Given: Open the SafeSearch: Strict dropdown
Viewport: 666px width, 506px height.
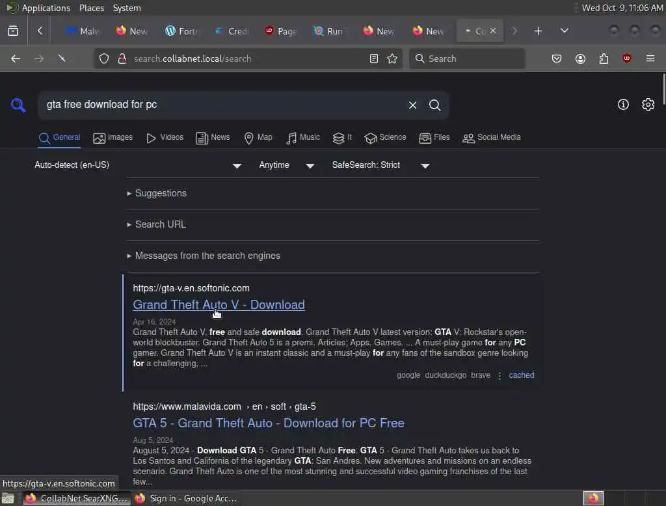Looking at the screenshot, I should pos(381,165).
